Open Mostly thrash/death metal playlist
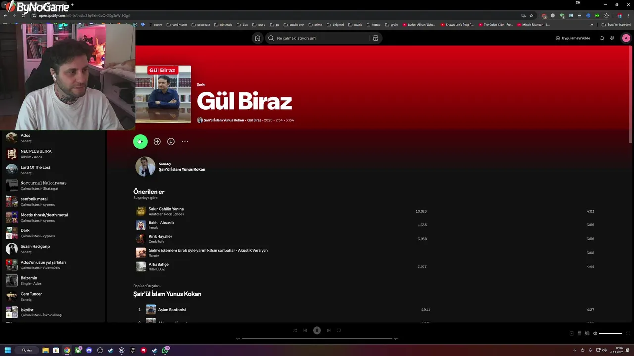 53,217
